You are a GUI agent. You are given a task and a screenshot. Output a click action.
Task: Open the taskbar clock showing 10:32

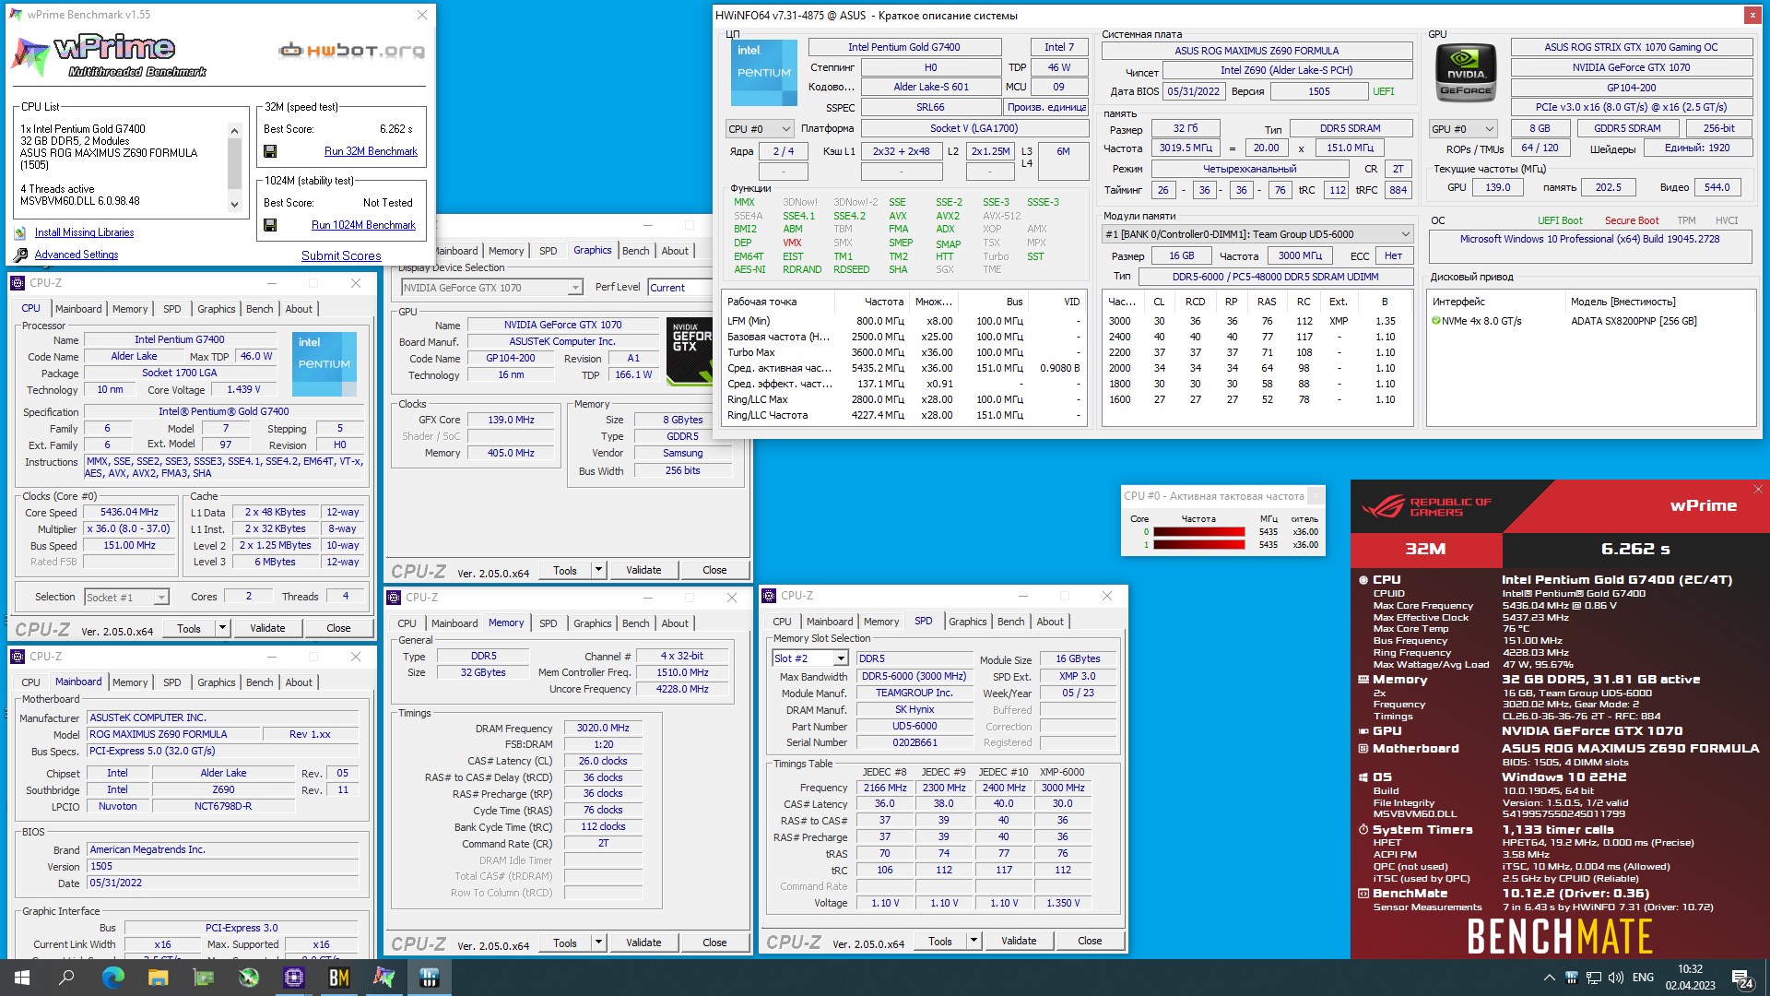pos(1690,978)
